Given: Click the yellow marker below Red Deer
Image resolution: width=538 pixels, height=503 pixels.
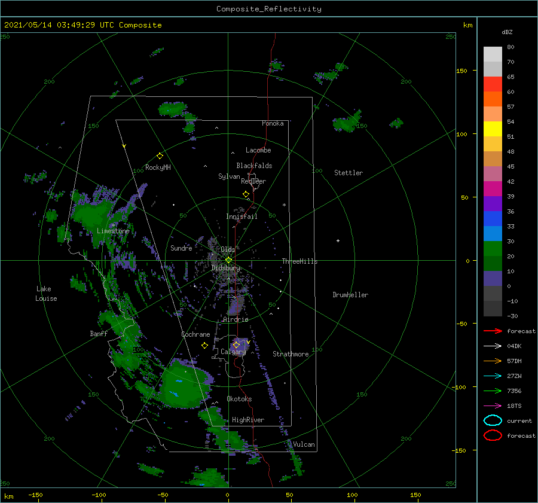Looking at the screenshot, I should (x=246, y=194).
